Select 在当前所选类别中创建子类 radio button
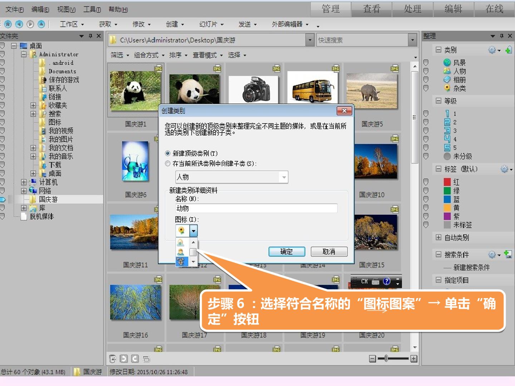Viewport: 515px width, 386px height. pos(167,163)
